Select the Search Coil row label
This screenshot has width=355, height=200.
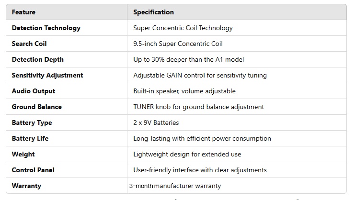click(29, 44)
